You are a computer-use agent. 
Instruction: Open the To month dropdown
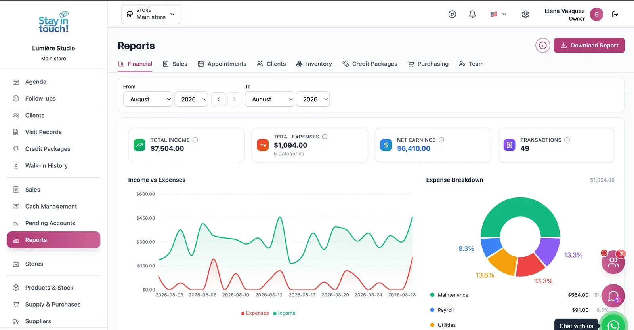coord(269,99)
